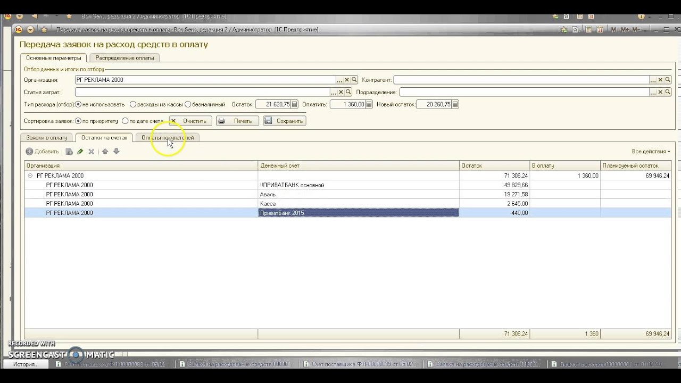Viewport: 681px width, 383px height.
Task: Open calculator for the Остаток field
Action: [x=295, y=105]
